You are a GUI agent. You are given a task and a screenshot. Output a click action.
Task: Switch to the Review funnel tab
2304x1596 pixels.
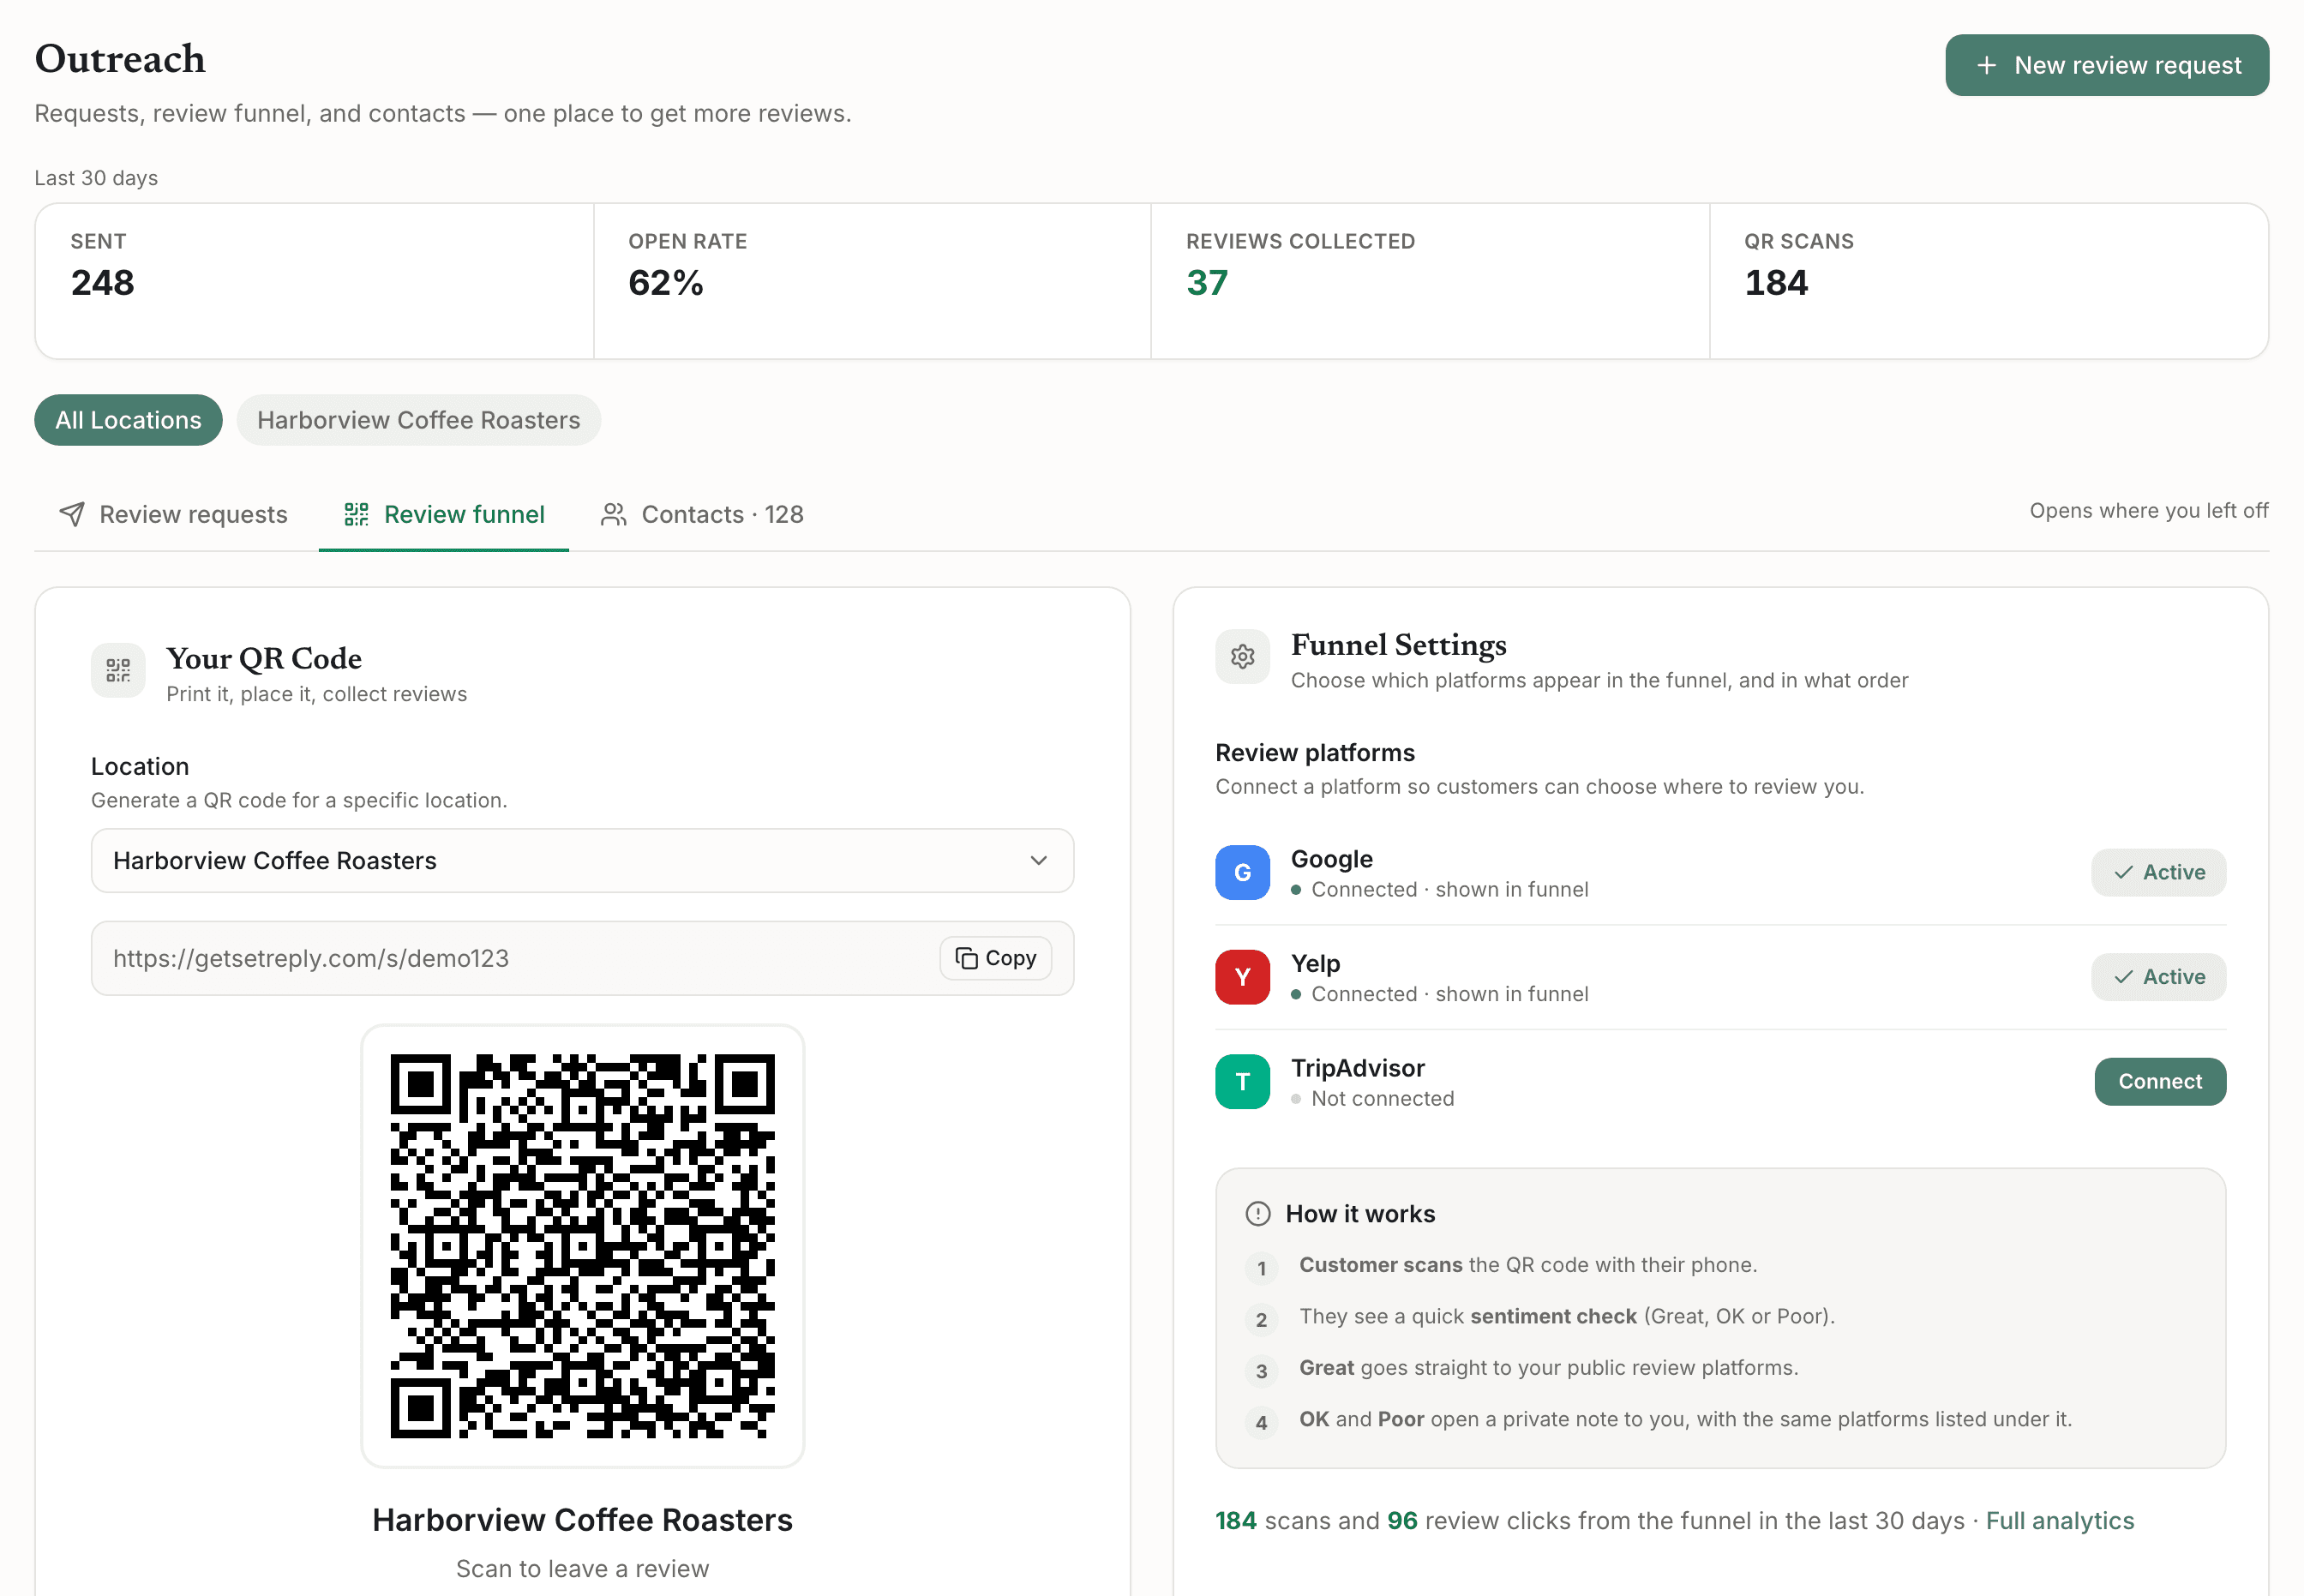(444, 514)
